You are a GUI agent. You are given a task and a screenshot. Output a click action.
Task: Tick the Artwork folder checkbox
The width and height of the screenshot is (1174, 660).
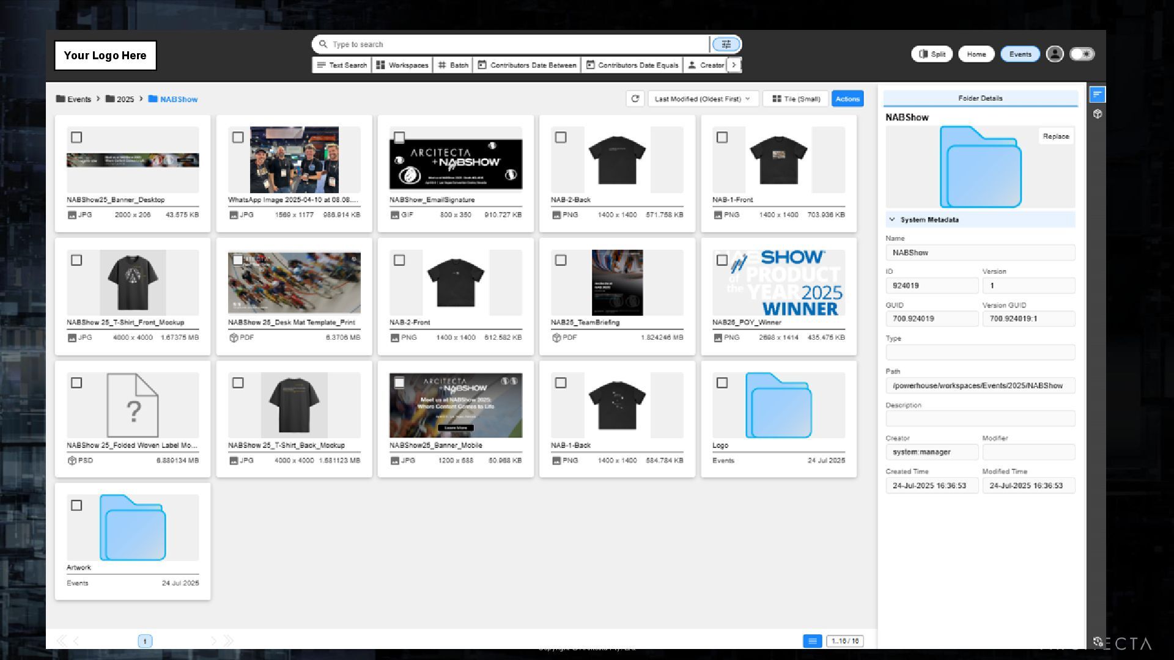pyautogui.click(x=76, y=505)
